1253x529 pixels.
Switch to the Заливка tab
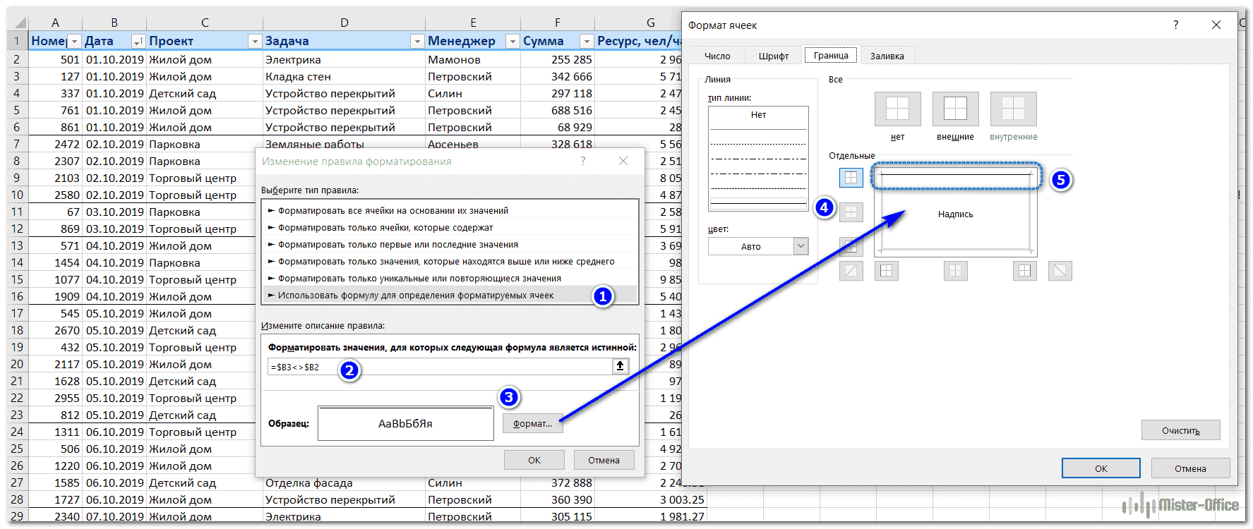[887, 56]
